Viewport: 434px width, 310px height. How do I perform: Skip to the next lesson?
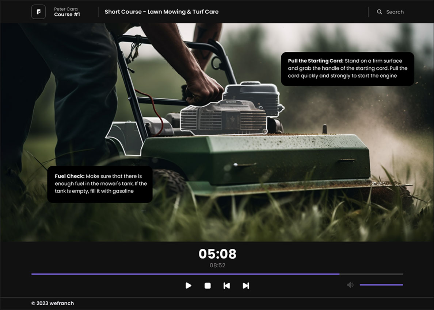pos(246,286)
